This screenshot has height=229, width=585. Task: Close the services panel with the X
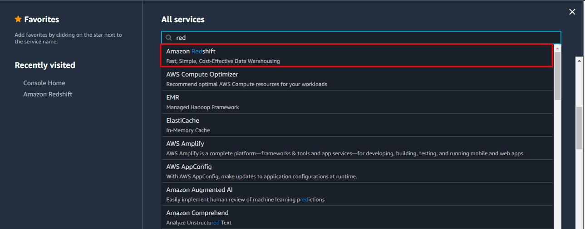click(x=572, y=12)
